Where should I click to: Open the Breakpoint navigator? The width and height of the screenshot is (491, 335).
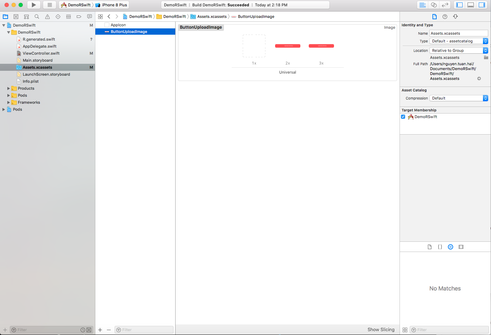[79, 16]
